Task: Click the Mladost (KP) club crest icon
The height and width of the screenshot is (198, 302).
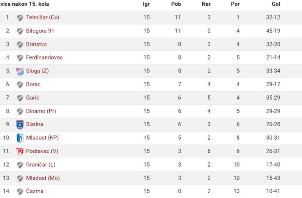Action: tap(20, 138)
